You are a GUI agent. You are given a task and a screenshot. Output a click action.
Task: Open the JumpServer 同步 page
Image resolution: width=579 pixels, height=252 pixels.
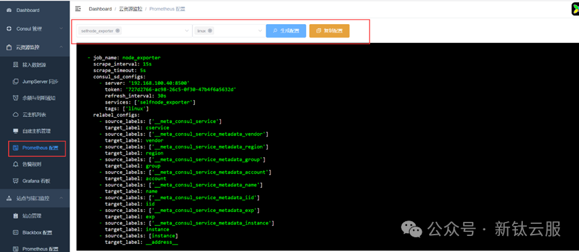click(35, 82)
